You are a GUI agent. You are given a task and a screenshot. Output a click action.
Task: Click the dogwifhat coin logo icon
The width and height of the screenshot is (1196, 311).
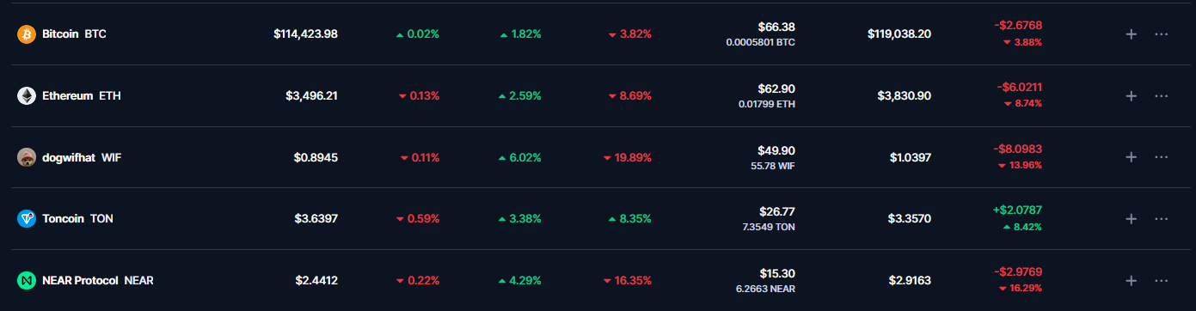27,157
